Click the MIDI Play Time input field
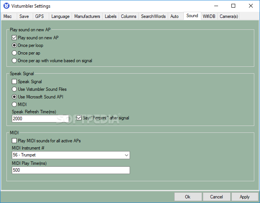 (x=71, y=170)
